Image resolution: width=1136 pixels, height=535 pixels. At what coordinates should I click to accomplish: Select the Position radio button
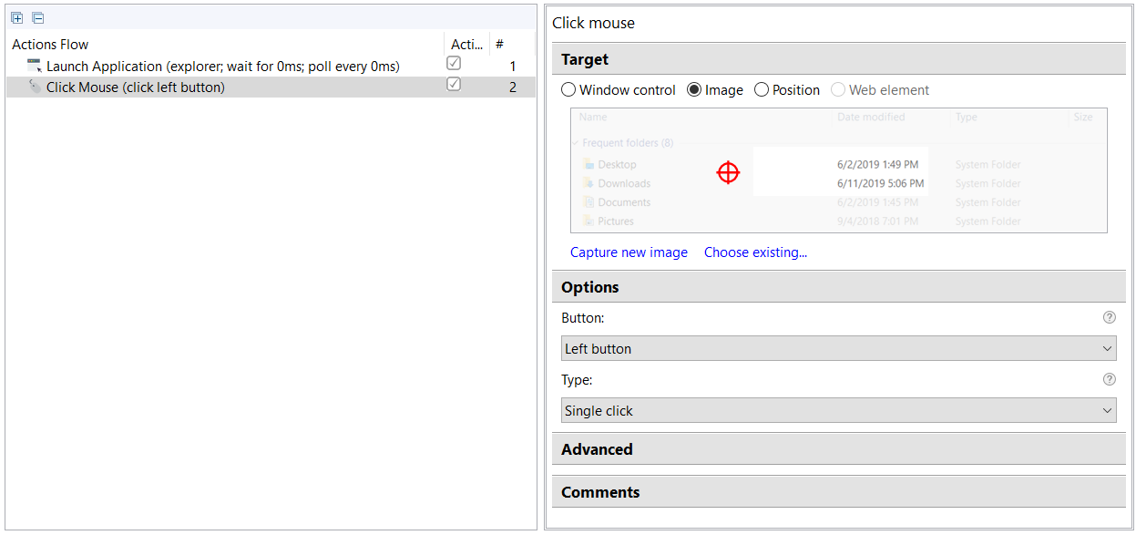point(762,89)
